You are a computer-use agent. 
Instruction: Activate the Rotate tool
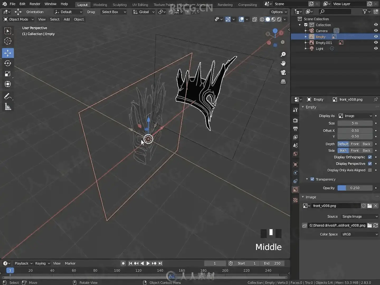coord(8,63)
